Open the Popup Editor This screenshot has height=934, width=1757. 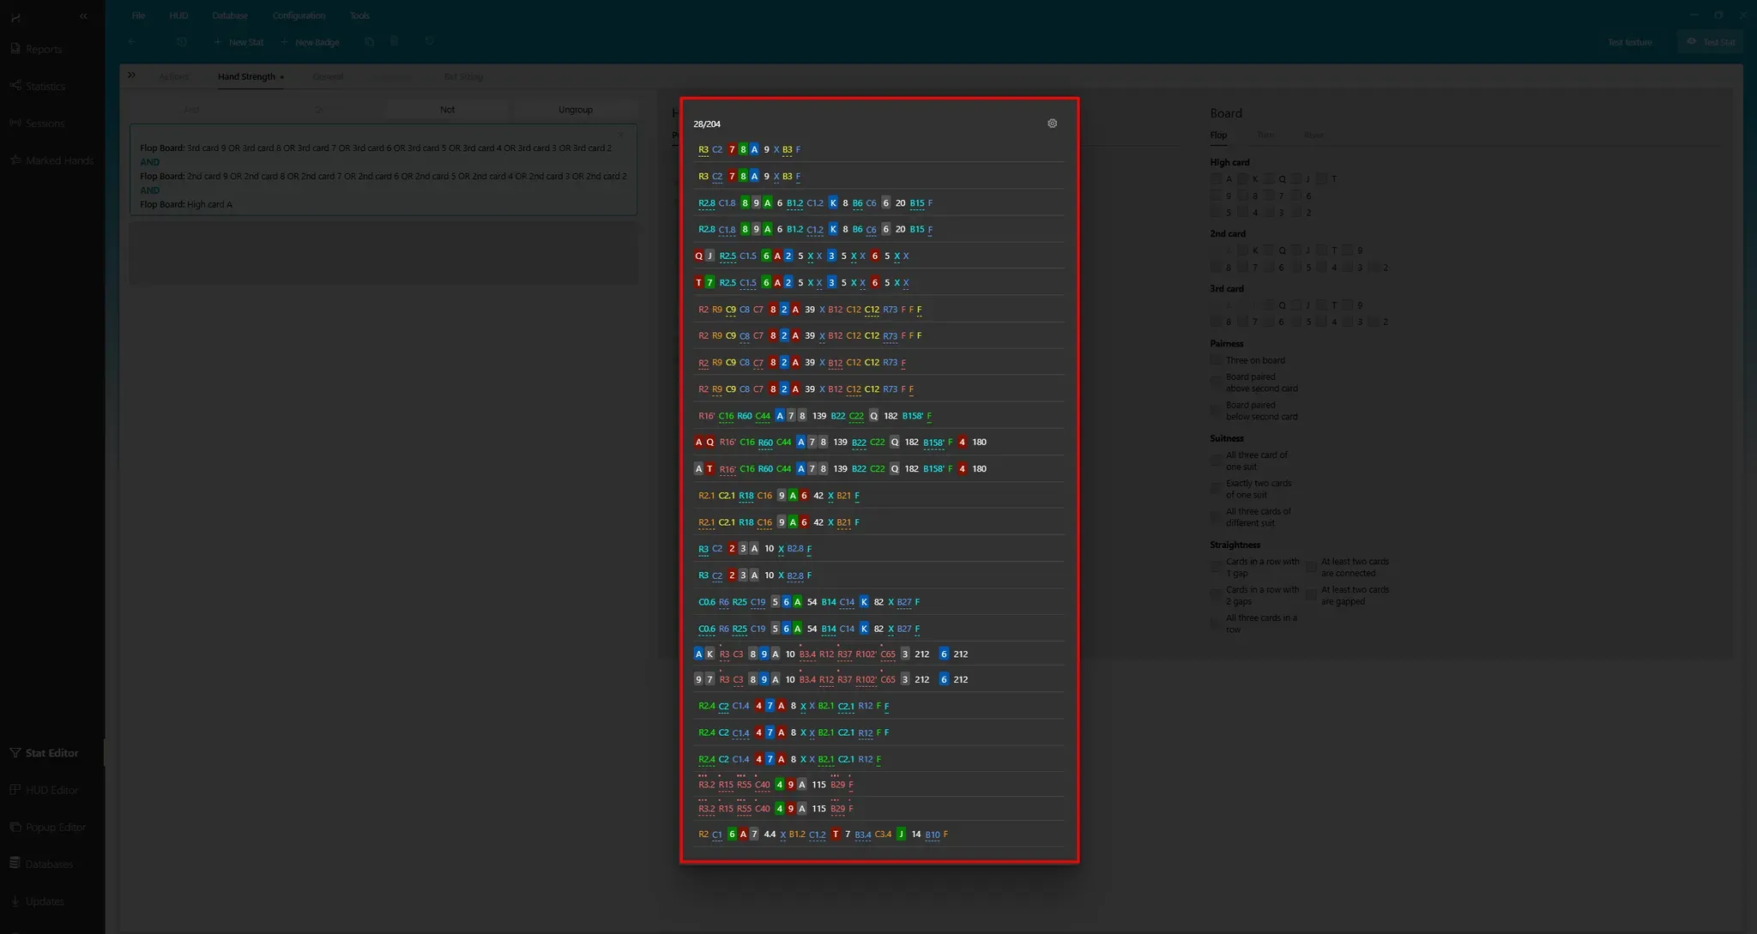[55, 827]
